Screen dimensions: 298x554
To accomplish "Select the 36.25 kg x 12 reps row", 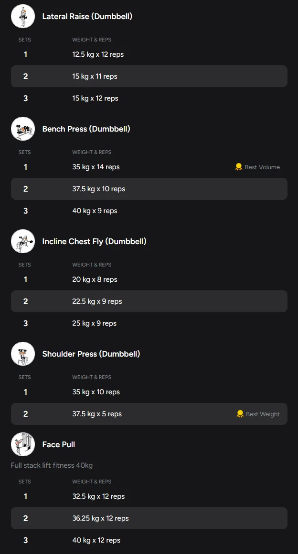I will [x=149, y=518].
